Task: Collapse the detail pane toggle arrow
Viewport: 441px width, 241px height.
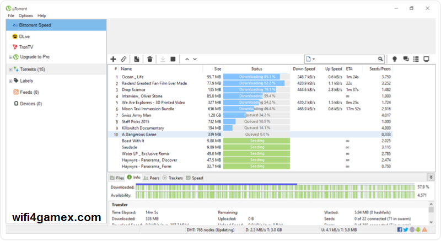Action: [x=431, y=177]
